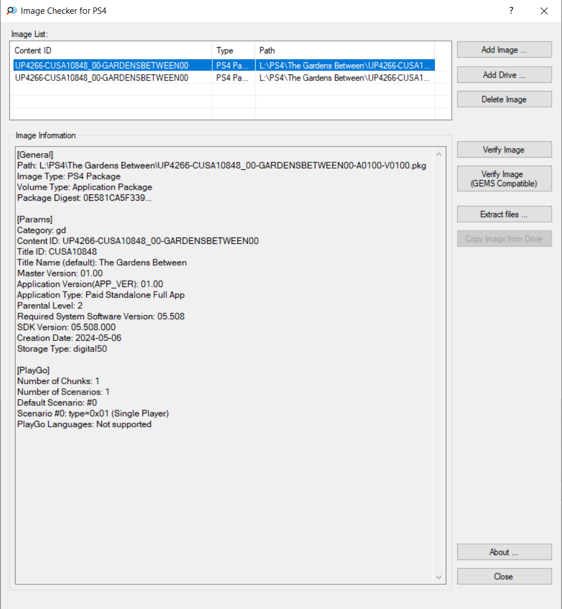This screenshot has height=609, width=562.
Task: Click the Type cell of the first row
Action: [234, 65]
